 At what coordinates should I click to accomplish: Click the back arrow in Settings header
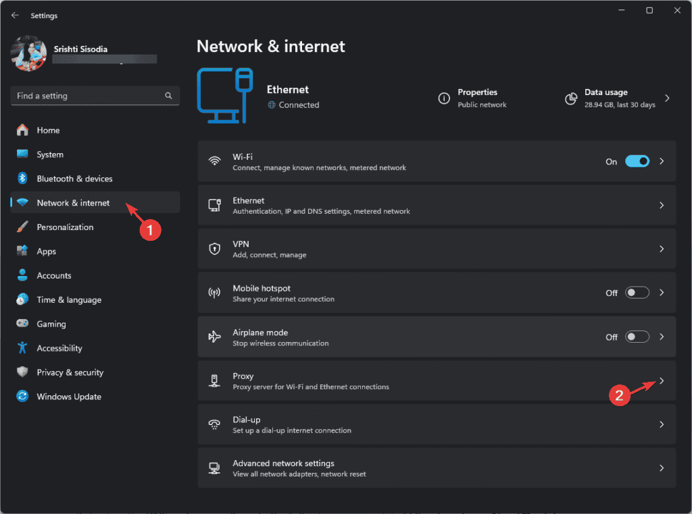click(x=15, y=16)
